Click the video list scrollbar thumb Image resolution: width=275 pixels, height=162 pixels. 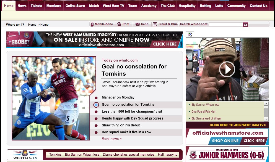tap(266, 113)
